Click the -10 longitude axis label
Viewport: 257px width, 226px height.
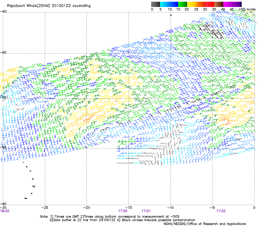click(171, 208)
